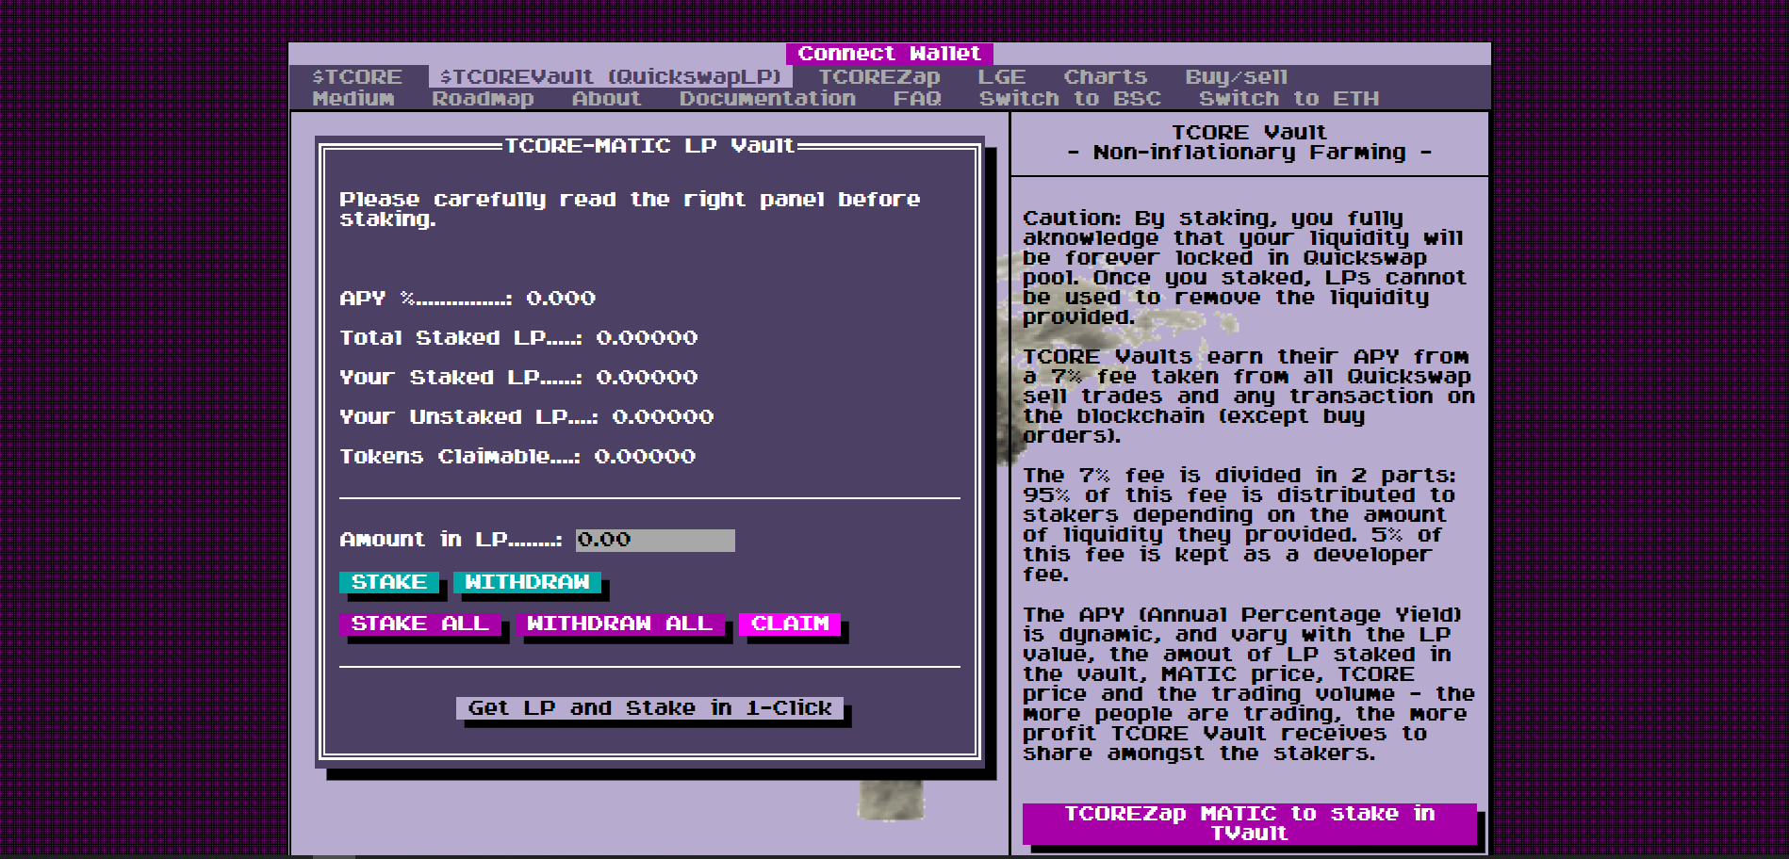Select the Tokens Claimable value
Screen dimensions: 1789x859
pyautogui.click(x=645, y=457)
